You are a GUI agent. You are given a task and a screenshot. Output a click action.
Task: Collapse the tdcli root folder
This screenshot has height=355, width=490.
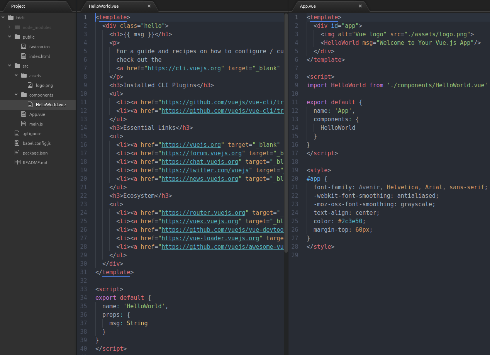click(x=3, y=18)
